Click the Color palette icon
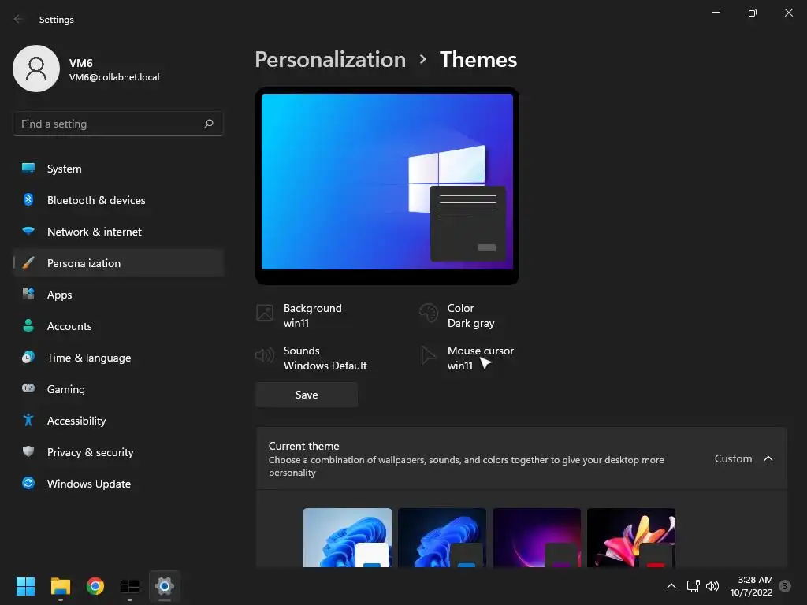The height and width of the screenshot is (605, 807). [x=428, y=312]
